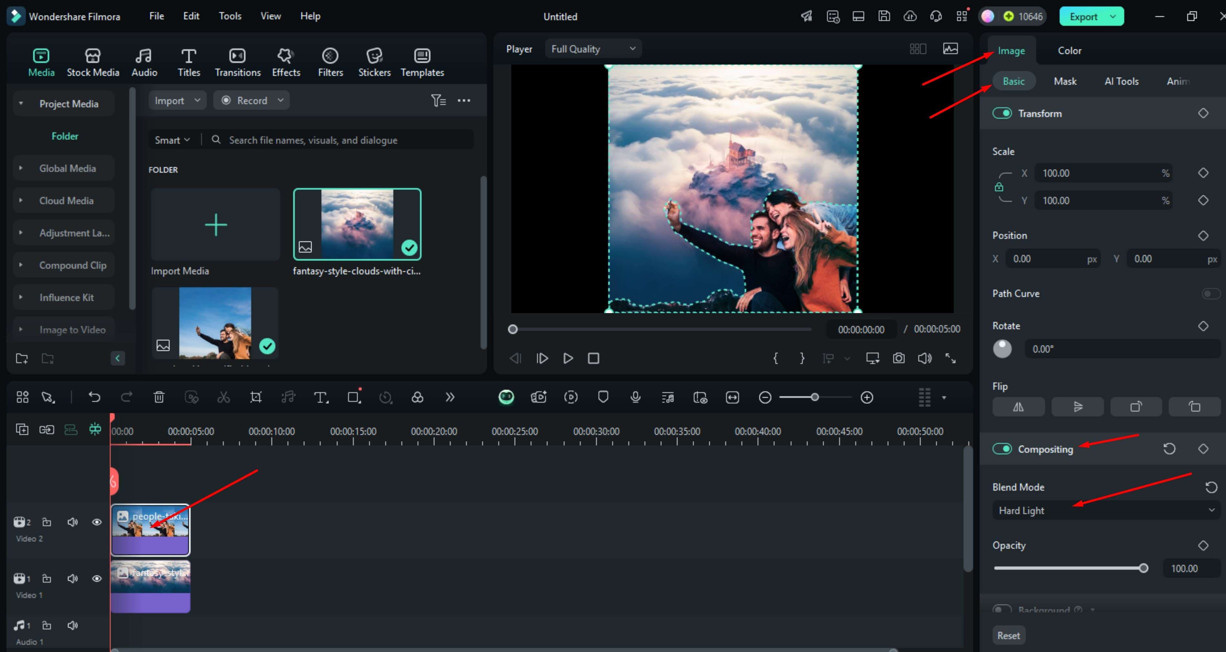Expand the Global Media tree item
Viewport: 1226px width, 652px height.
click(x=21, y=168)
